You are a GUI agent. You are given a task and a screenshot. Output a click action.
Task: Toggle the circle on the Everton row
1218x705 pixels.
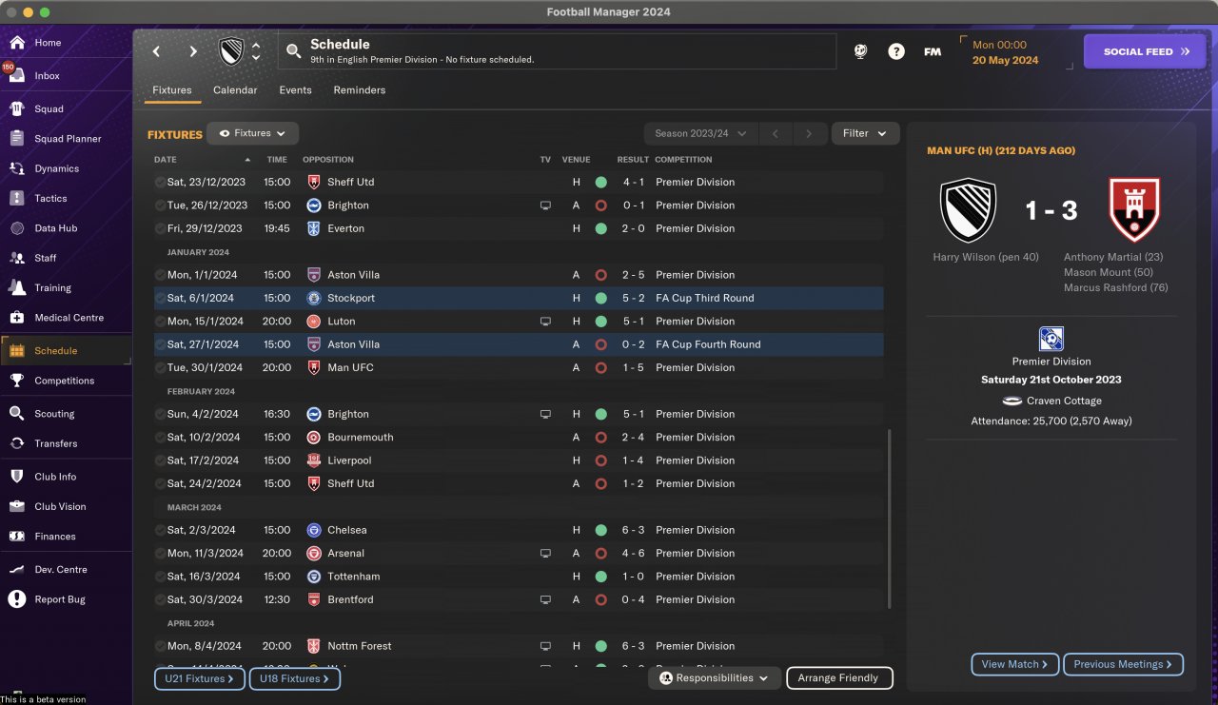click(x=160, y=228)
